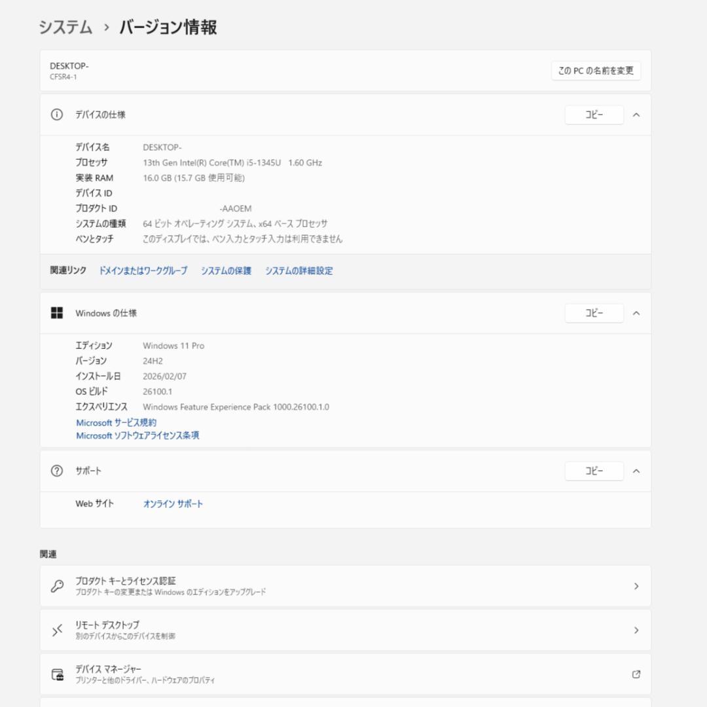The height and width of the screenshot is (707, 707).
Task: Collapse the デバイスの仕様 section
Action: pos(636,115)
